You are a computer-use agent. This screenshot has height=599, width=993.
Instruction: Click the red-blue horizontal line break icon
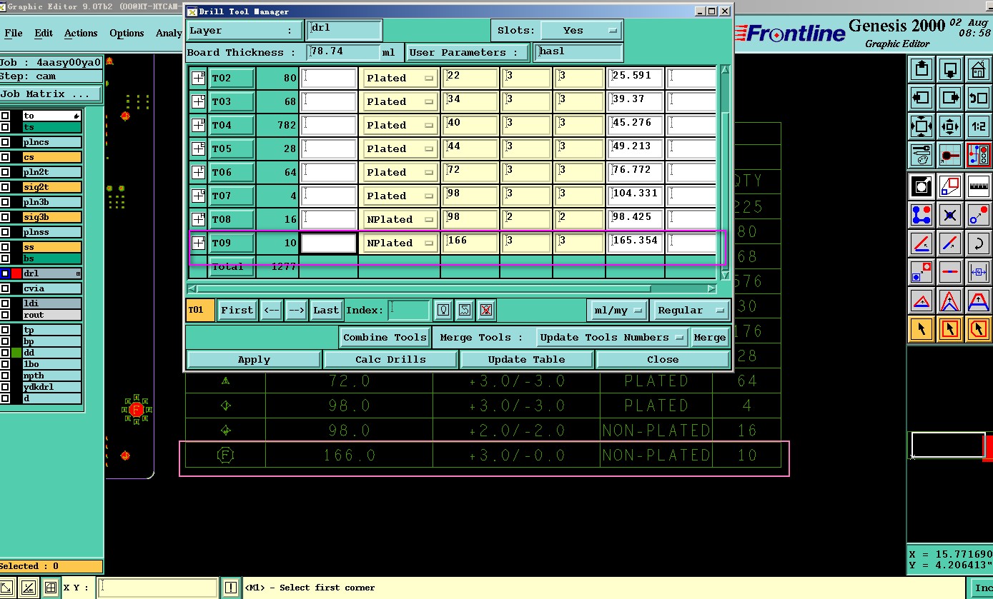[x=950, y=271]
